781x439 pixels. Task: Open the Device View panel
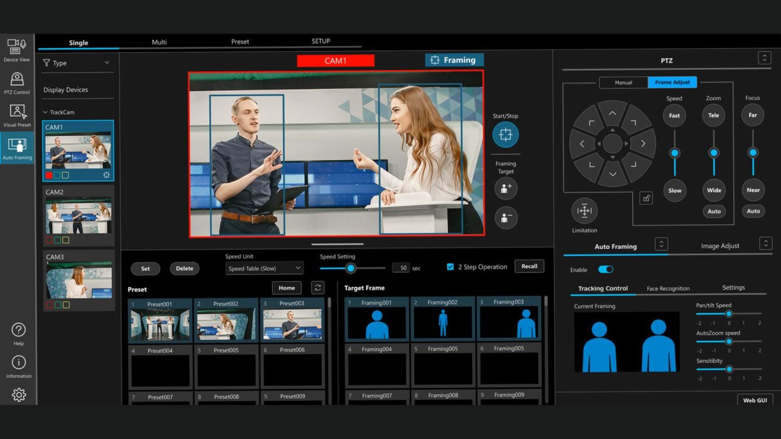coord(16,47)
